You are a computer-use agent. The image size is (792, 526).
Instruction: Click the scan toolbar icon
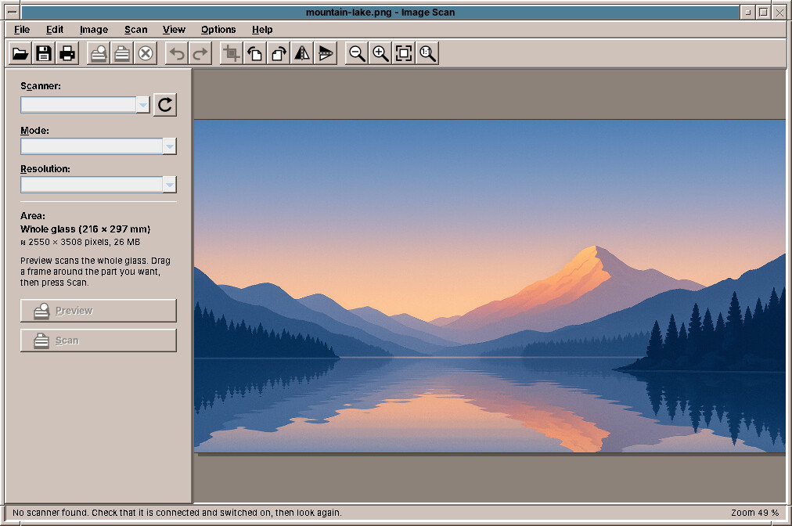pos(122,53)
